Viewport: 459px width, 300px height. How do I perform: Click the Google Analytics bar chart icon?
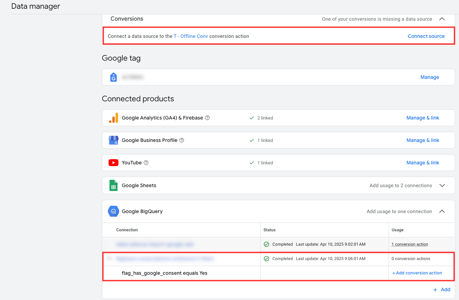[113, 118]
